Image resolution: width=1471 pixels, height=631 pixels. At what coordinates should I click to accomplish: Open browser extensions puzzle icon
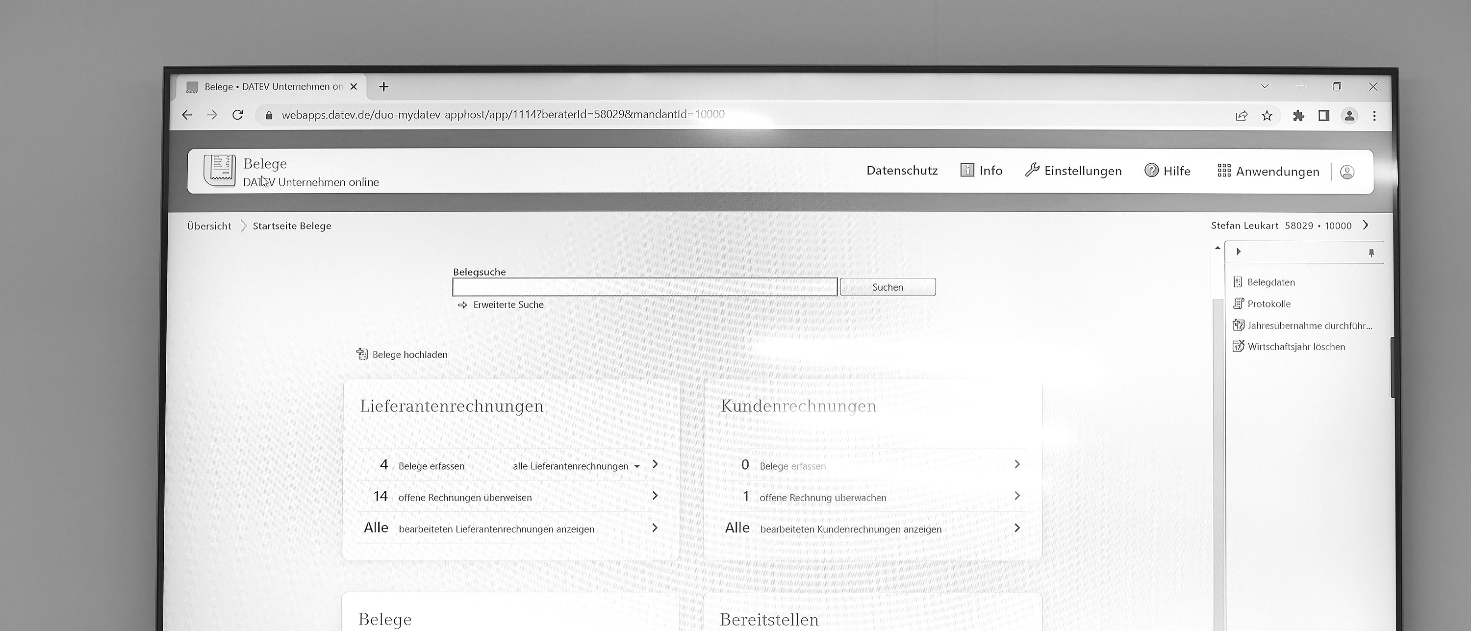(1298, 116)
